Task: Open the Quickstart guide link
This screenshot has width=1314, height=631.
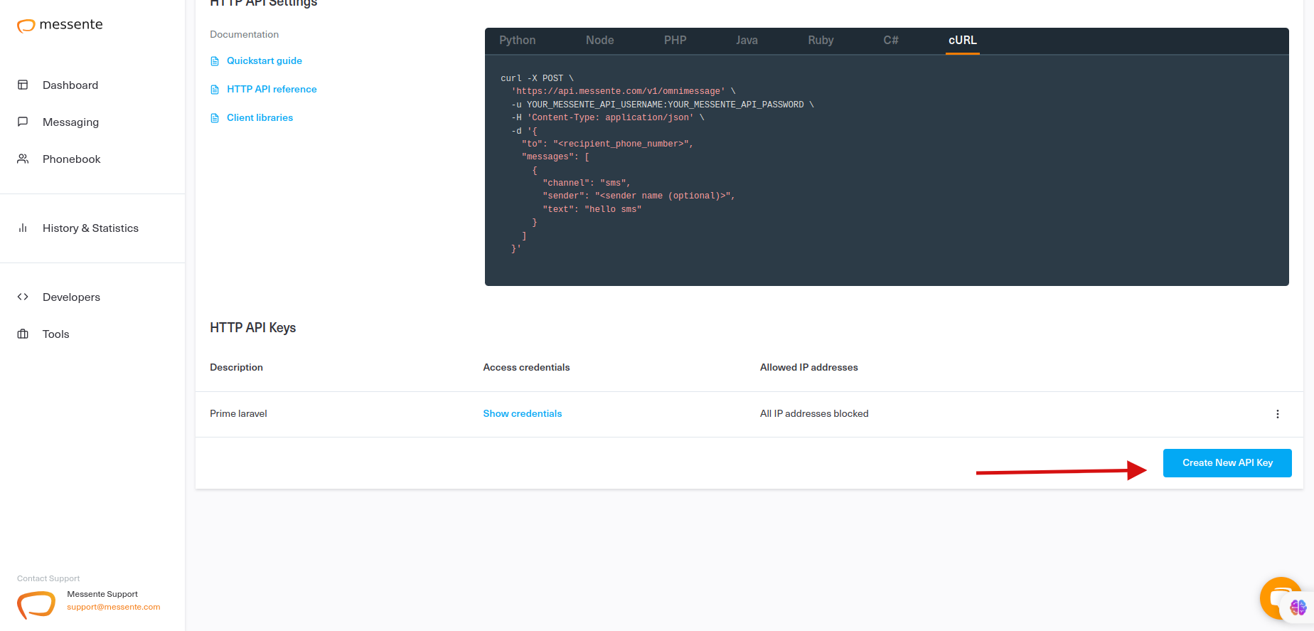Action: pyautogui.click(x=265, y=61)
